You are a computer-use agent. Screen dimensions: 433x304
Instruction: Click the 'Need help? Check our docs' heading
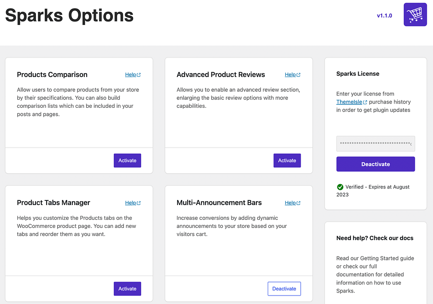point(375,238)
